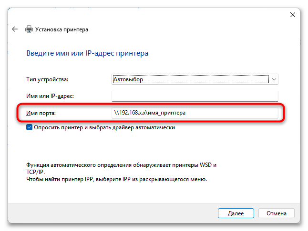Click the "Тип устройства:" label
This screenshot has width=308, height=231.
(47, 79)
